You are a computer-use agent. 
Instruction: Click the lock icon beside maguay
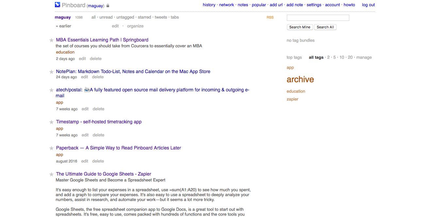coord(108,6)
